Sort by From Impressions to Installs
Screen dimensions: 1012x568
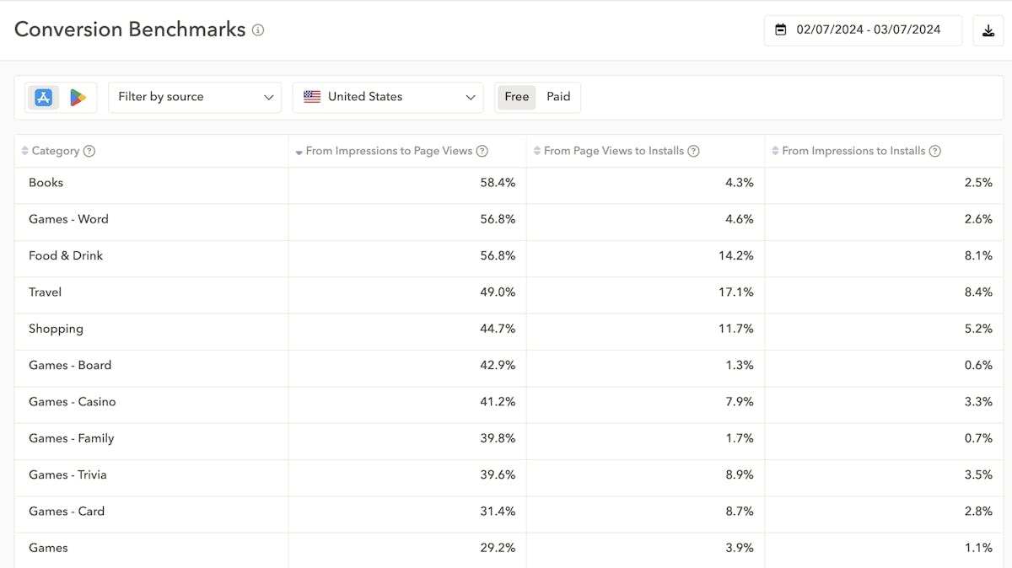[x=853, y=152]
